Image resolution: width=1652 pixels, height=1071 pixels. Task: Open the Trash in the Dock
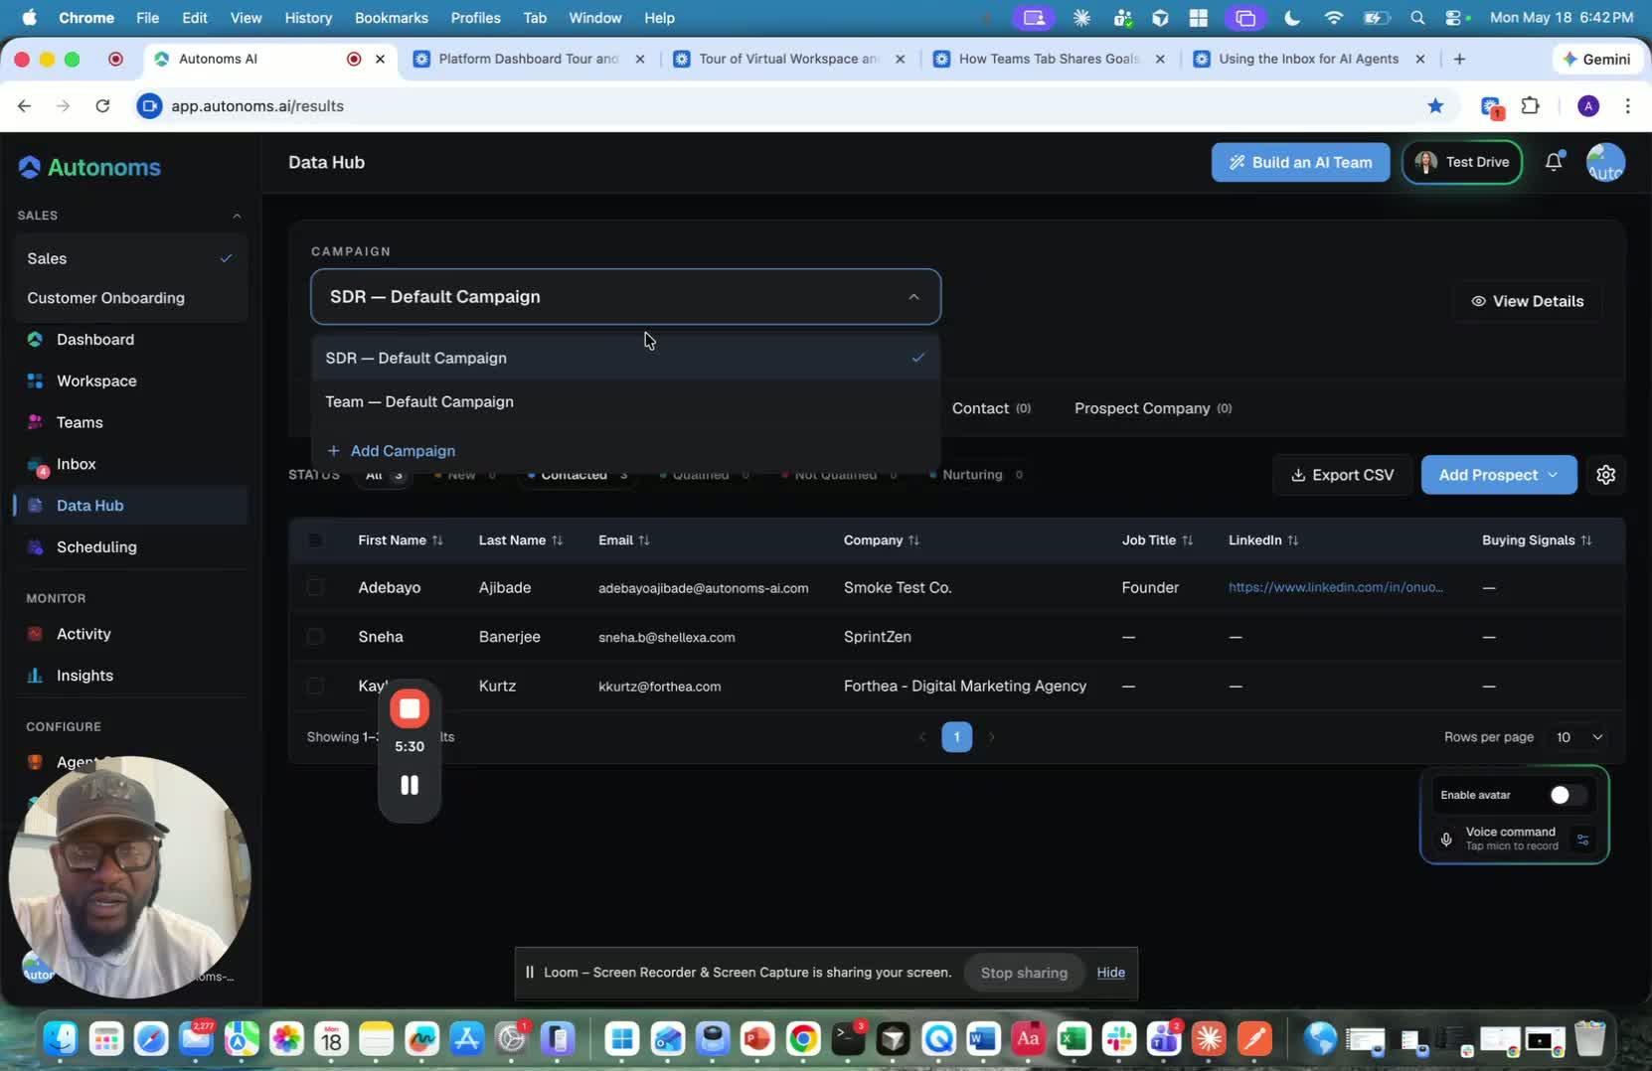tap(1590, 1039)
